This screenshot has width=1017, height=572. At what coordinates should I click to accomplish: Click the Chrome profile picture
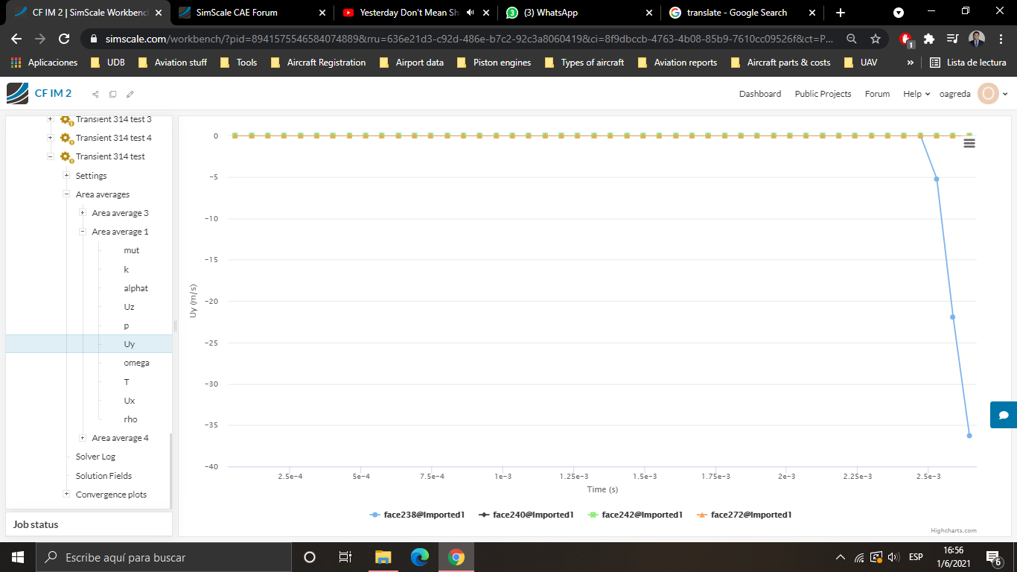[977, 39]
